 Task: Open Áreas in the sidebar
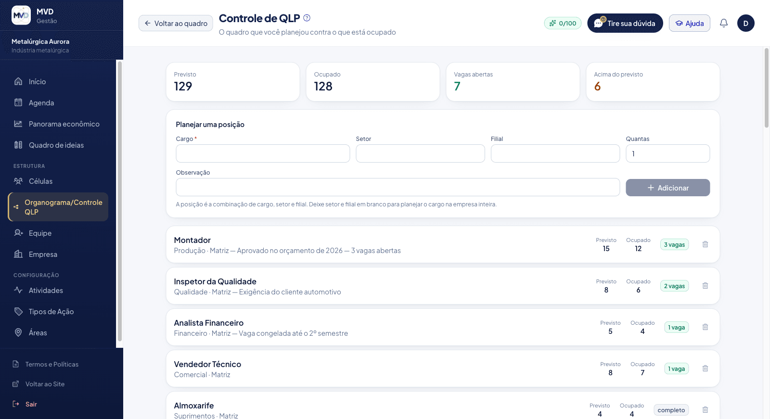pyautogui.click(x=58, y=333)
